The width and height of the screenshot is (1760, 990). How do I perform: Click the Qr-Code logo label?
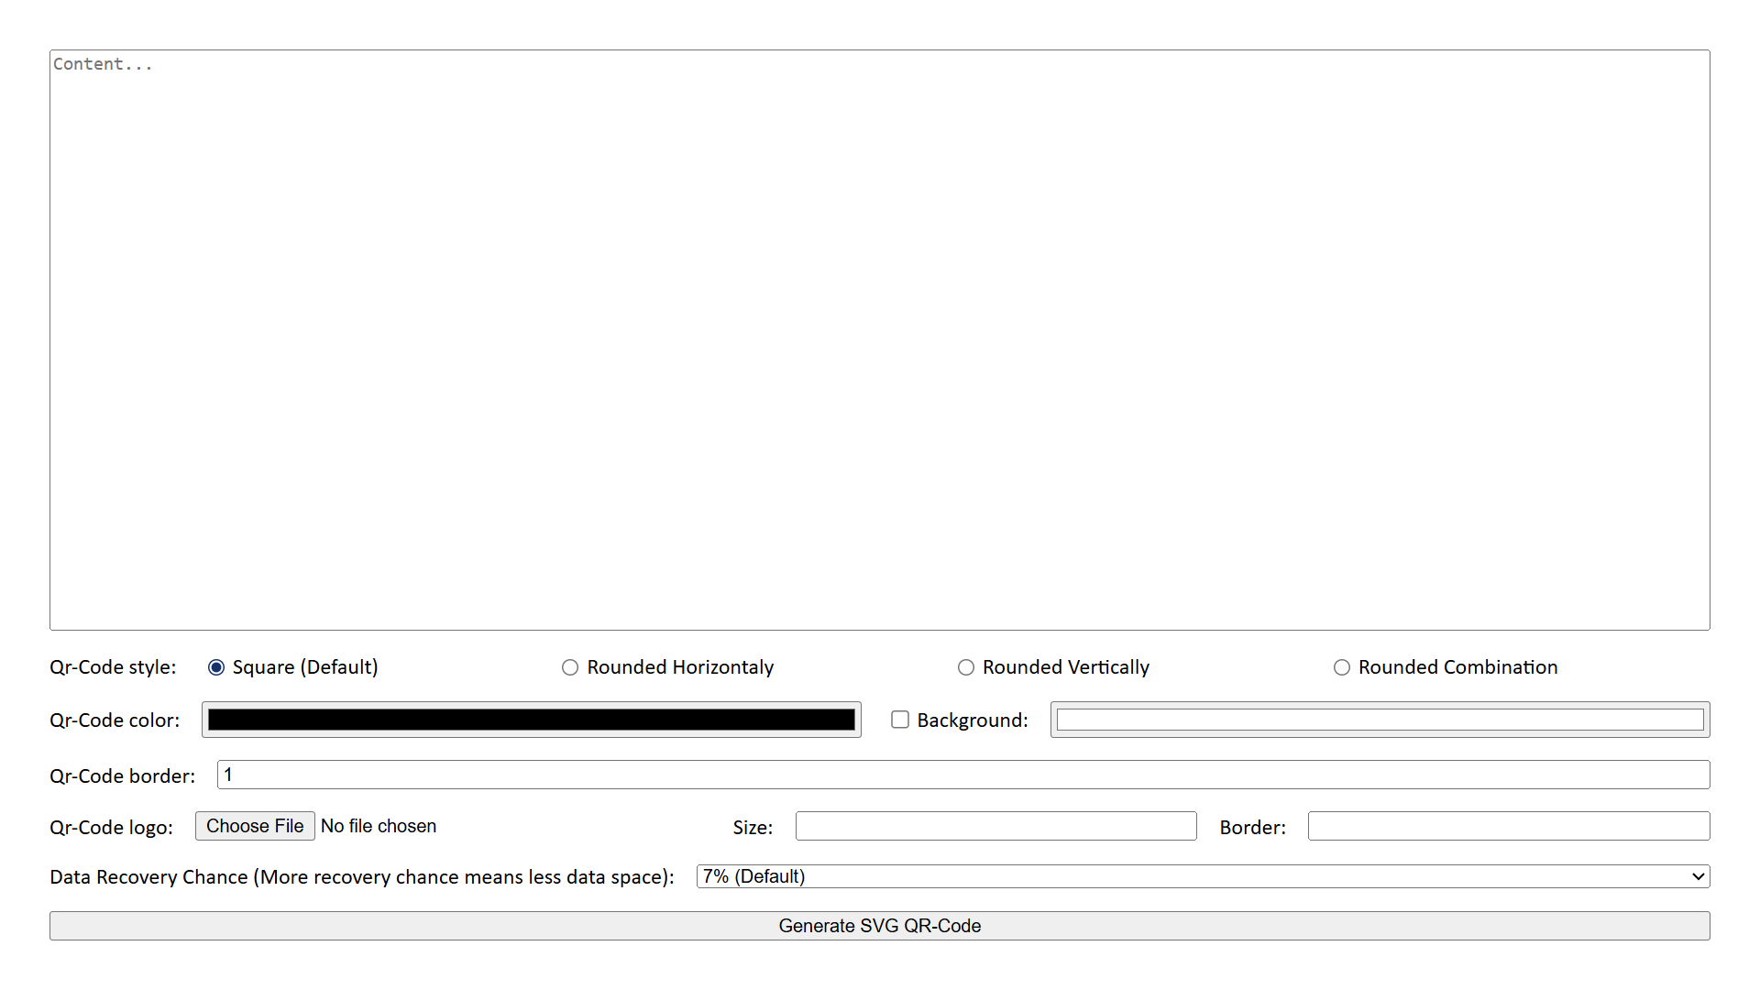point(111,828)
